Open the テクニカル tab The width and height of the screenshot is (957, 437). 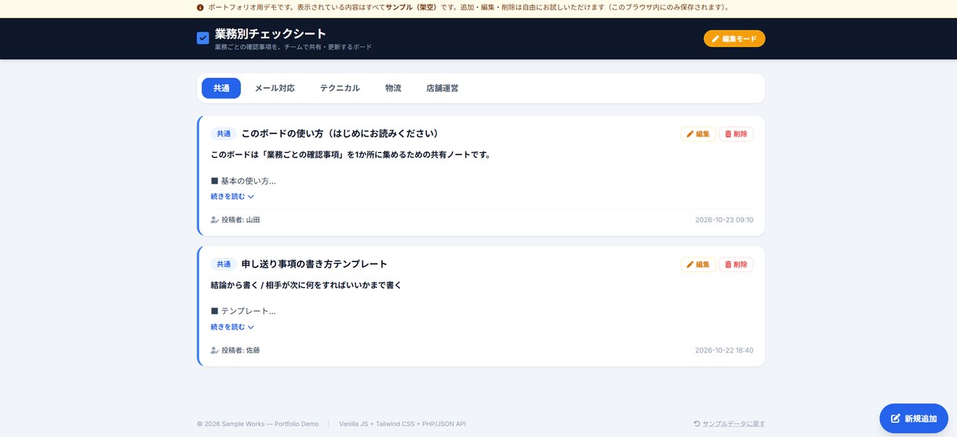coord(340,88)
